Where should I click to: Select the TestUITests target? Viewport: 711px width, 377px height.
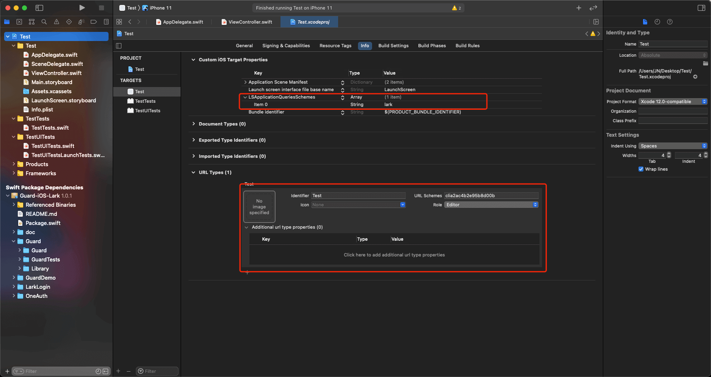(148, 111)
